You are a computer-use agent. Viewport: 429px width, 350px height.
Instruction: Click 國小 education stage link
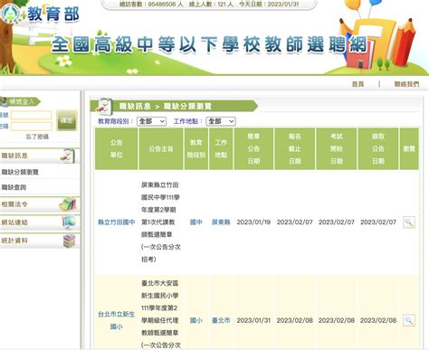coord(196,320)
